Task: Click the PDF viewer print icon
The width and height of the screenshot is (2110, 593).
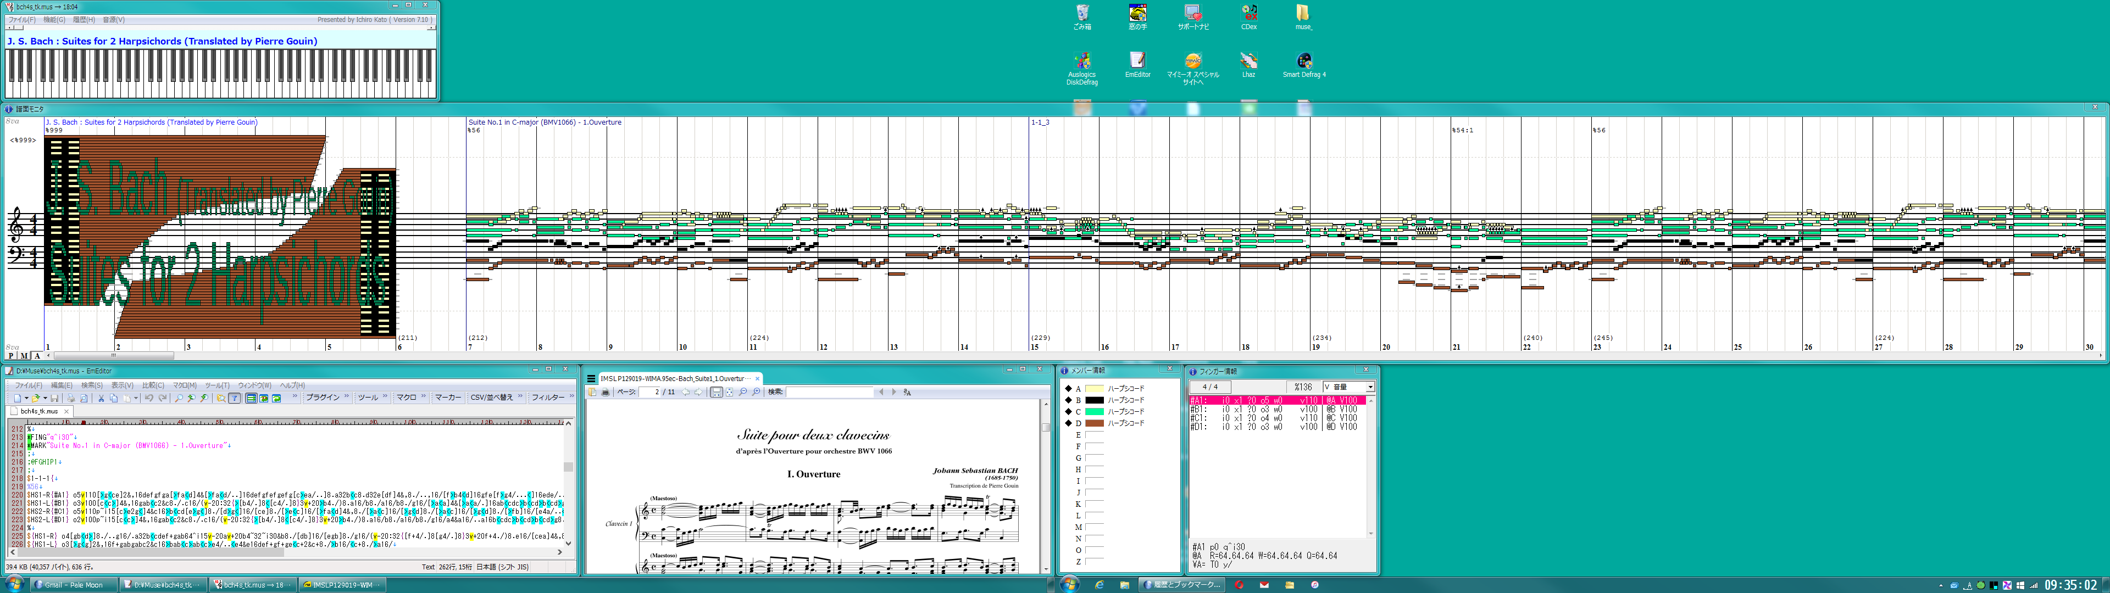Action: click(x=606, y=393)
